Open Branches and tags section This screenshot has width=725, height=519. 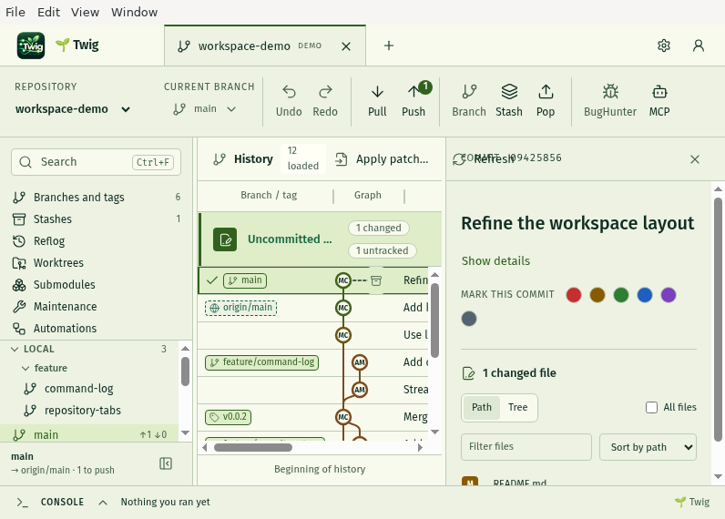[97, 198]
